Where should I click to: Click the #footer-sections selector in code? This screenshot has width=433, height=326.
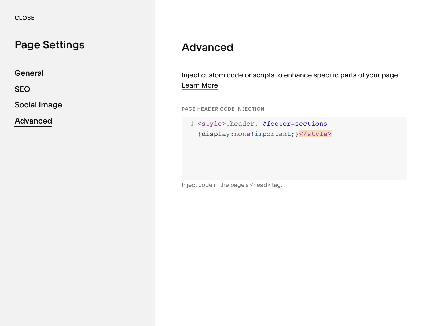[x=295, y=124]
